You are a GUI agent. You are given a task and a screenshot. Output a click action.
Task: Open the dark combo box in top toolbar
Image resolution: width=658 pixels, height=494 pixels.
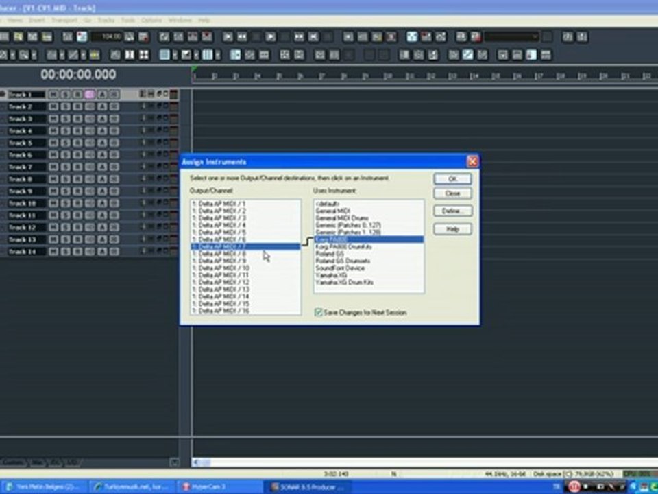tap(511, 37)
